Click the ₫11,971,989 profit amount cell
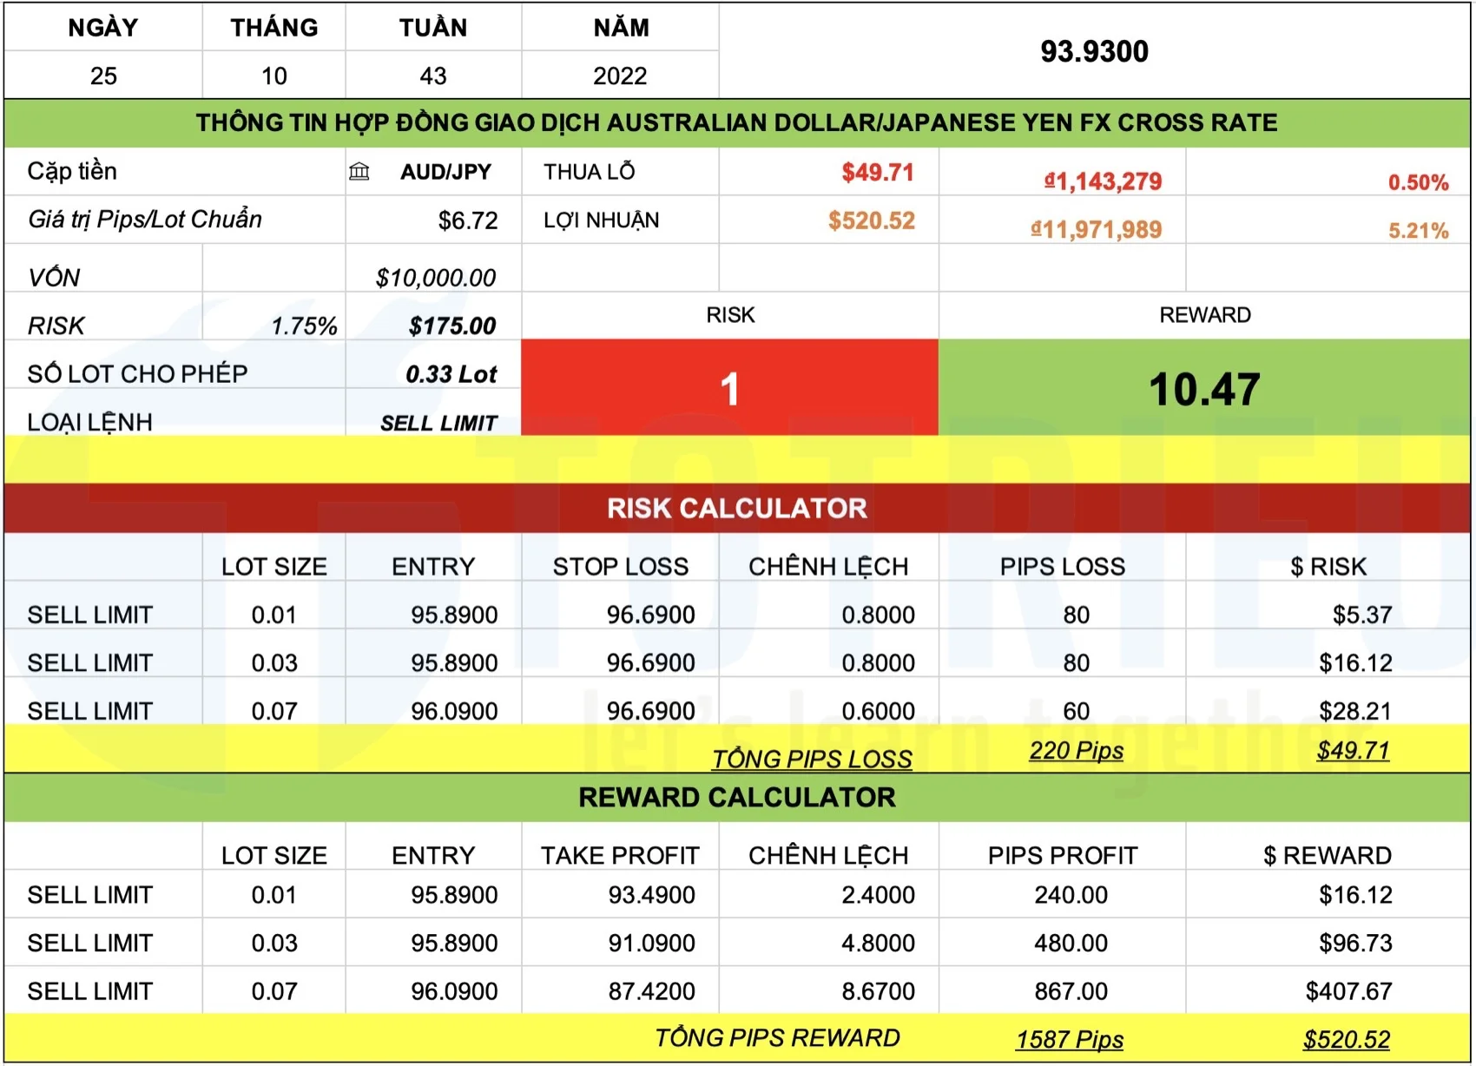This screenshot has height=1066, width=1476. 1096,229
